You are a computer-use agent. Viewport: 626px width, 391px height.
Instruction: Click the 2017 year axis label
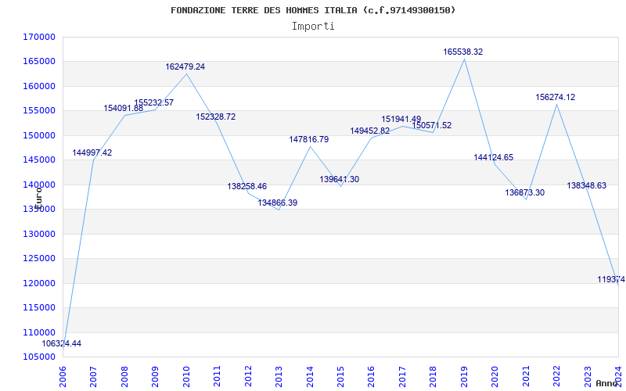tap(402, 376)
